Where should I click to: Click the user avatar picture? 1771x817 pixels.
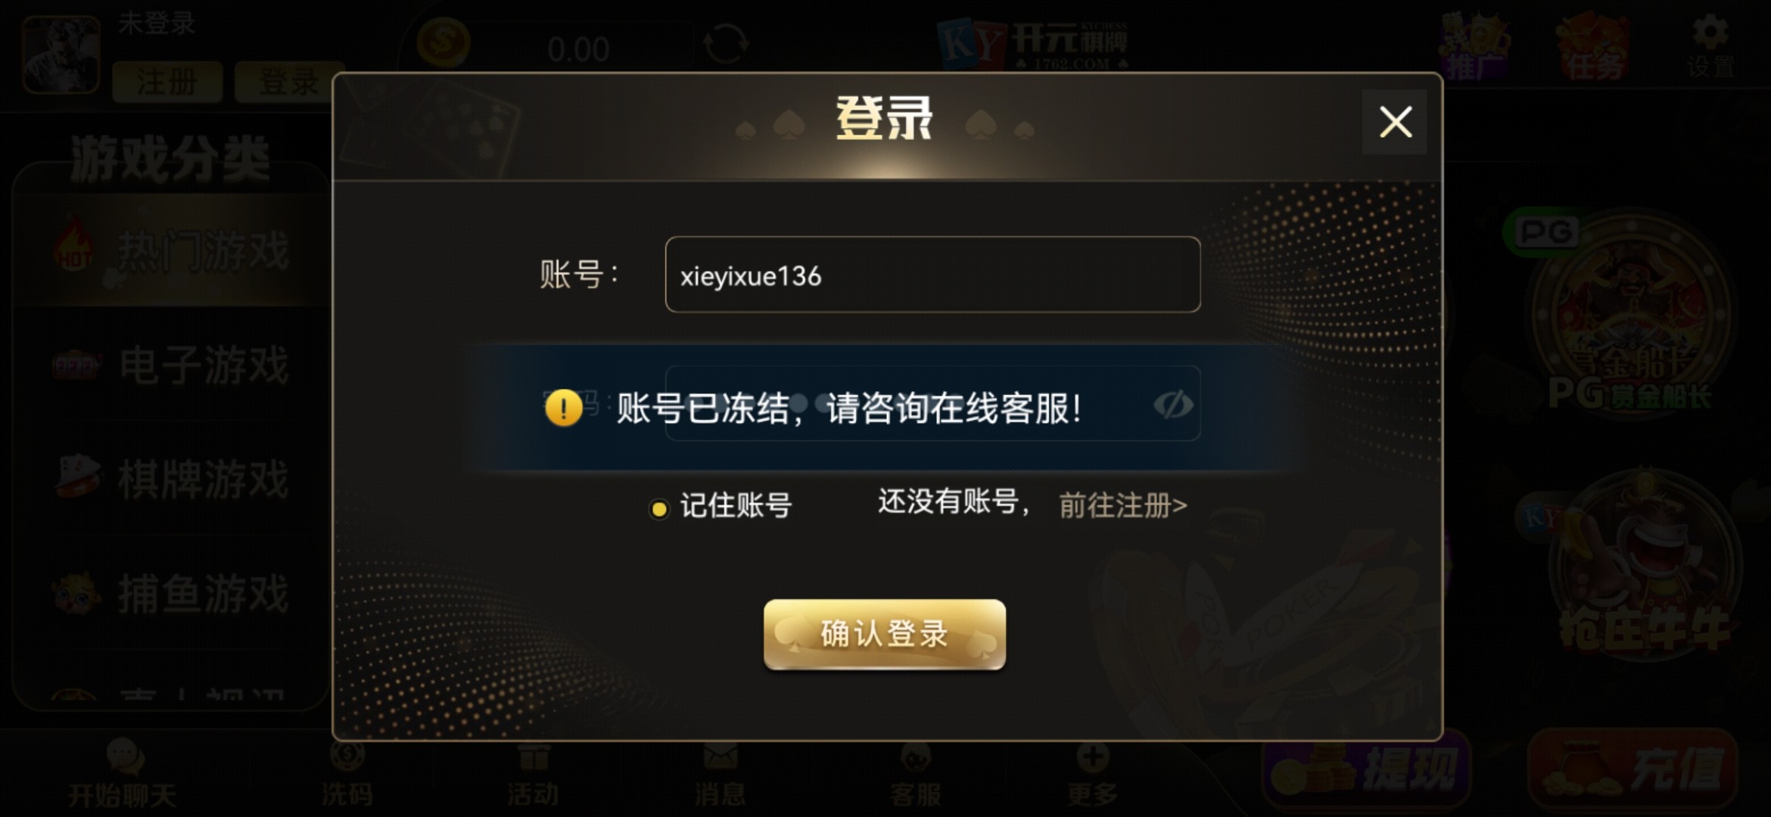click(61, 54)
